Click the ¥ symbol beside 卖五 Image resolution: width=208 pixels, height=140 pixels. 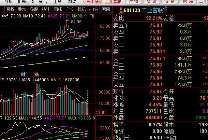[127, 25]
